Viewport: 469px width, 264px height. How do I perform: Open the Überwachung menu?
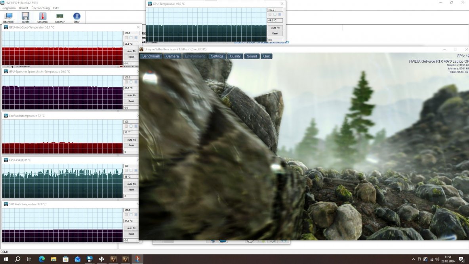point(40,8)
